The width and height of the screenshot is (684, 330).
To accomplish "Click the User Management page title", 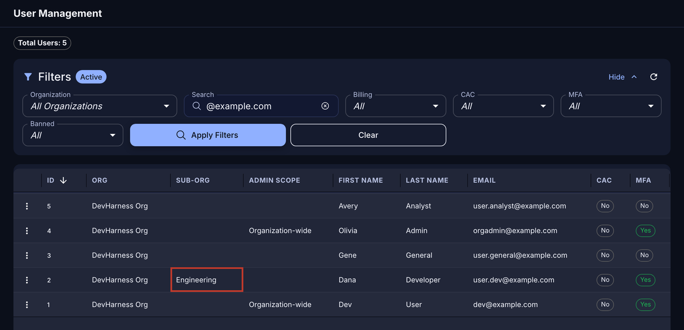I will [58, 13].
